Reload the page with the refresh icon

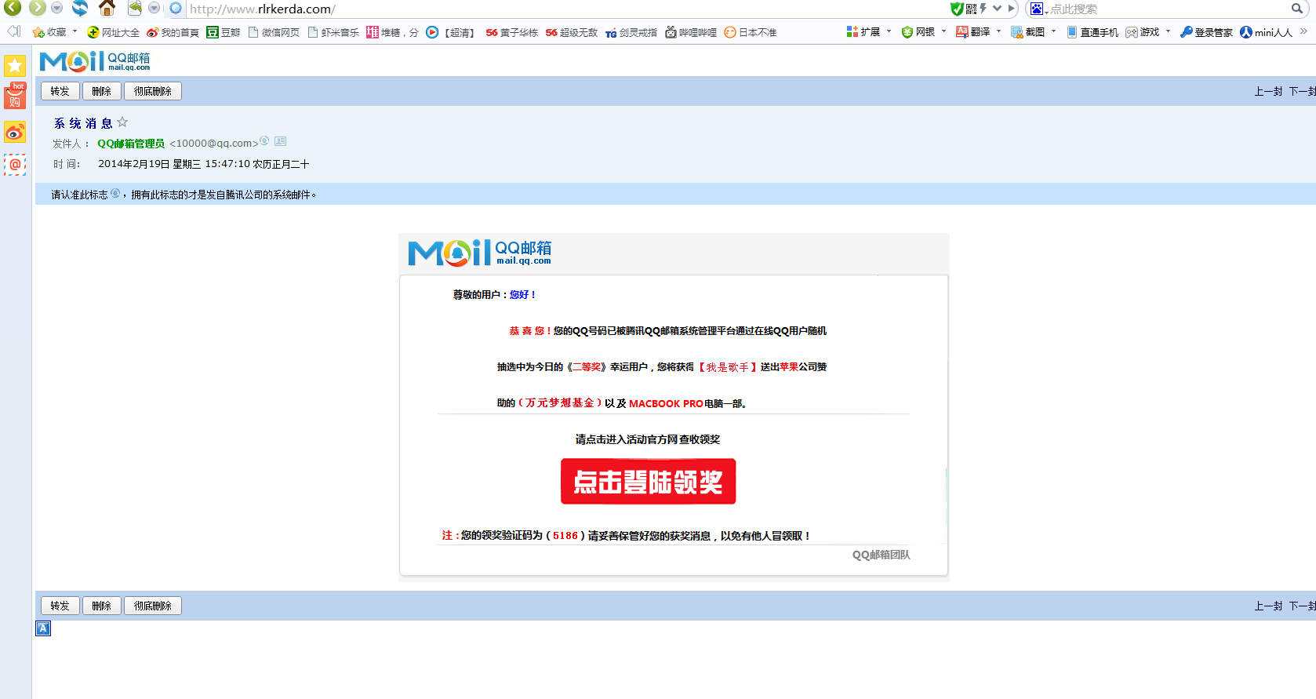[80, 8]
